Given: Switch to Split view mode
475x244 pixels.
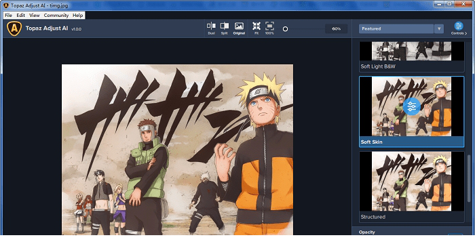Looking at the screenshot, I should click(x=224, y=28).
